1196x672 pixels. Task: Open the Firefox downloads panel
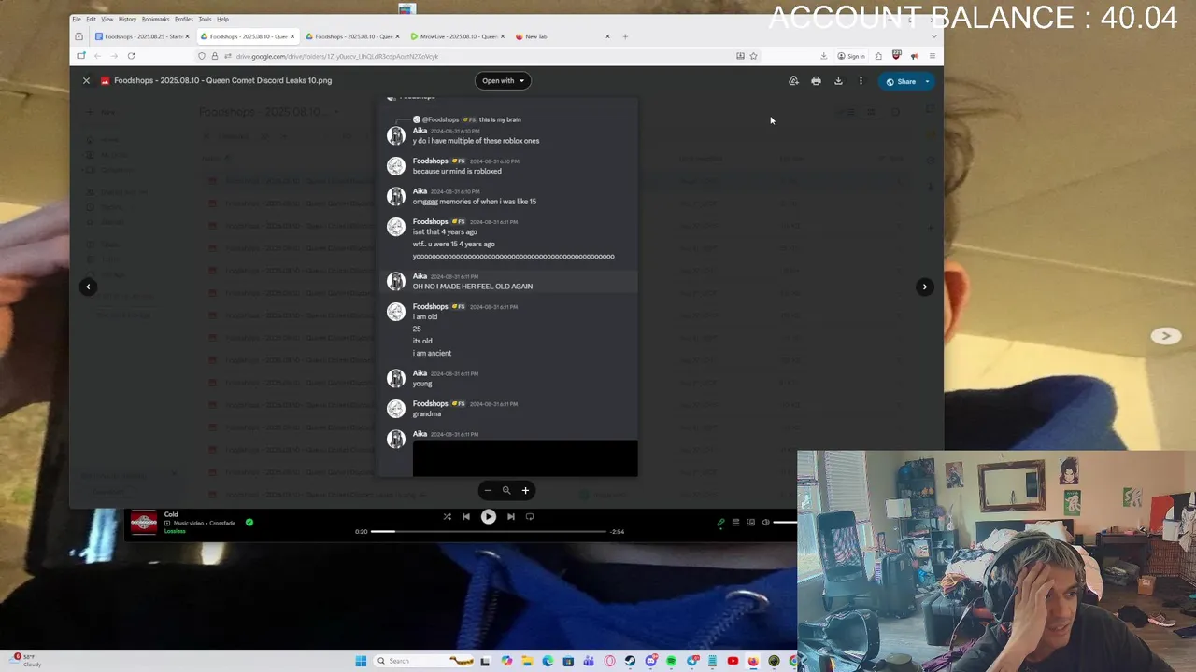(823, 56)
